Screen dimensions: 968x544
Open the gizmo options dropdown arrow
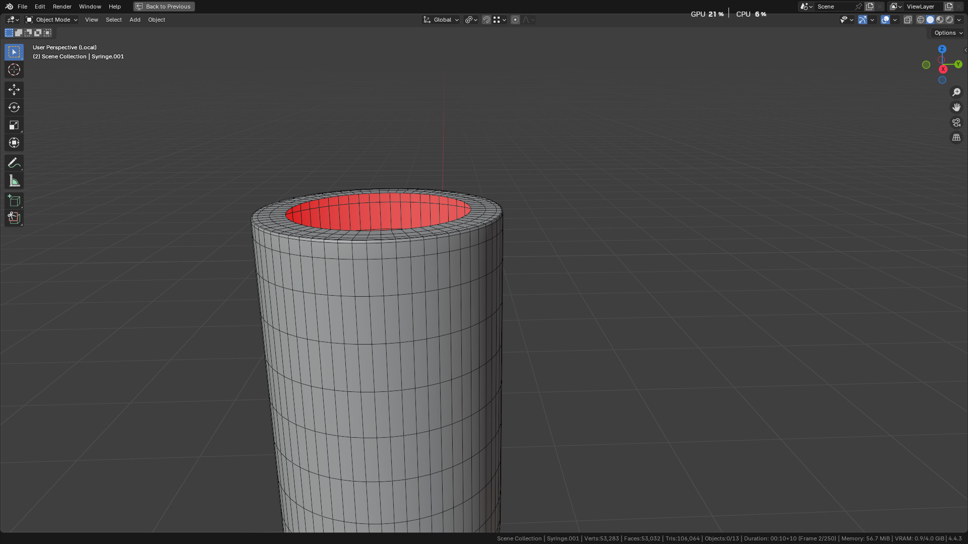pyautogui.click(x=872, y=20)
